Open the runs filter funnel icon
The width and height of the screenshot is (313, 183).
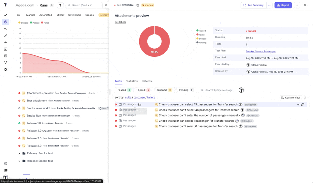point(60,5)
